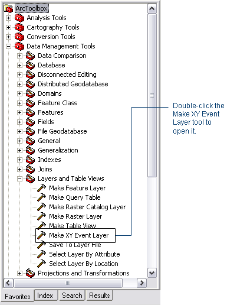Click the Make Raster Catalog Layer hammer icon
Viewport: 227px width, 305px height.
[41, 207]
